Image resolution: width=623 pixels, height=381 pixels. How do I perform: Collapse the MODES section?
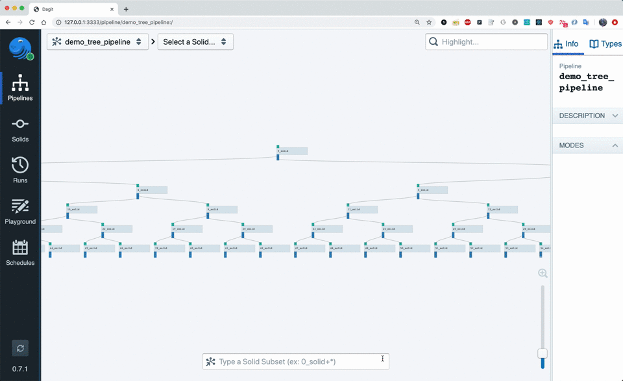coord(588,145)
